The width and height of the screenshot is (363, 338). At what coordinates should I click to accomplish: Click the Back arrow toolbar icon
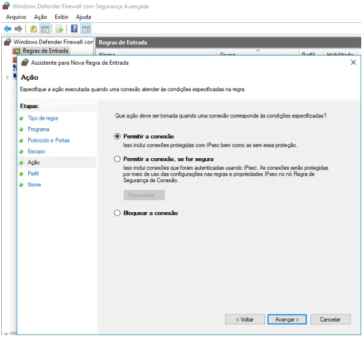(7, 29)
